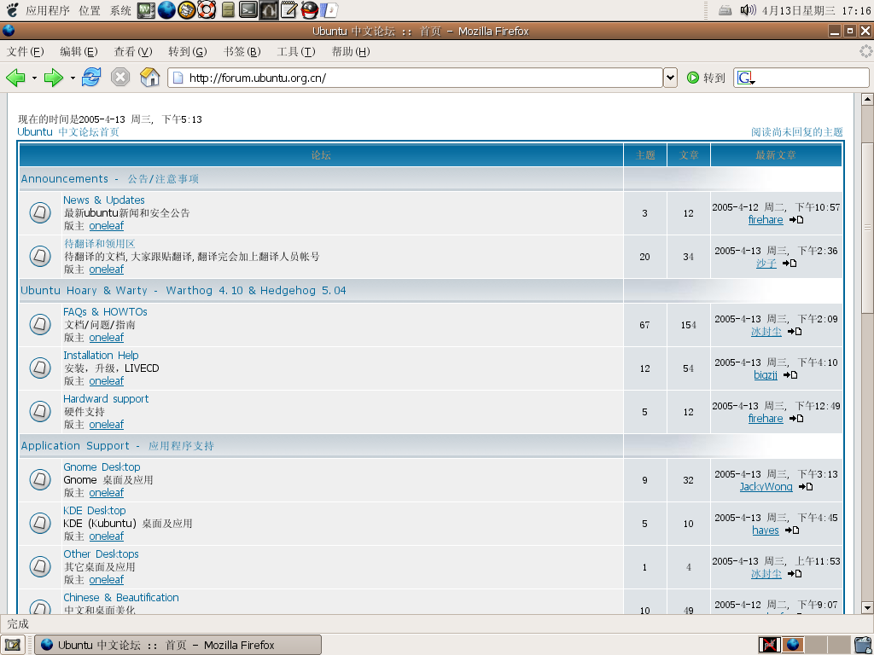Open the Other Desktops forum
This screenshot has height=655, width=874.
[101, 554]
